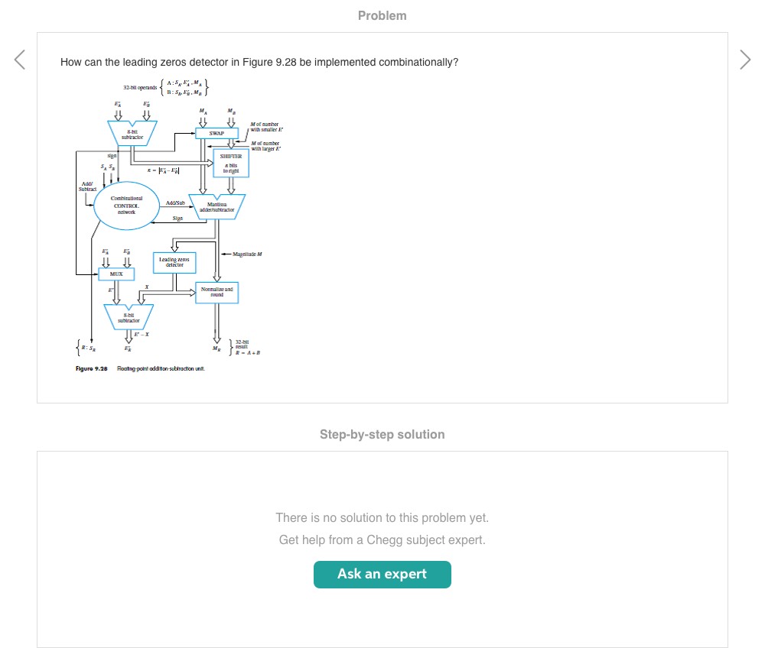Click the Step-by-step solution heading
The width and height of the screenshot is (765, 648).
[x=382, y=435]
